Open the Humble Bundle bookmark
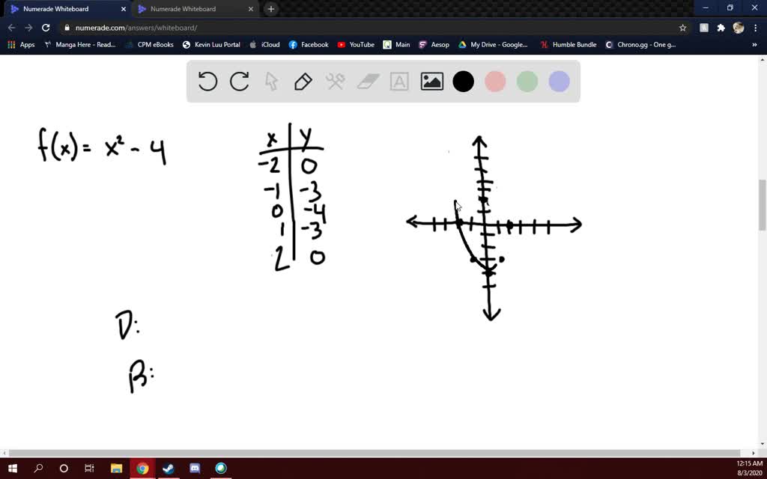The width and height of the screenshot is (767, 479). click(x=569, y=44)
